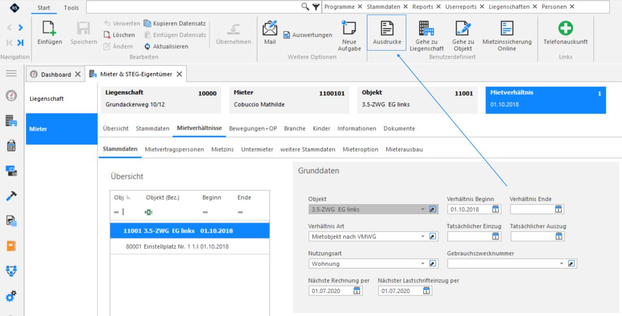Open the Untermieter sub-tab
The height and width of the screenshot is (316, 622).
tap(257, 149)
